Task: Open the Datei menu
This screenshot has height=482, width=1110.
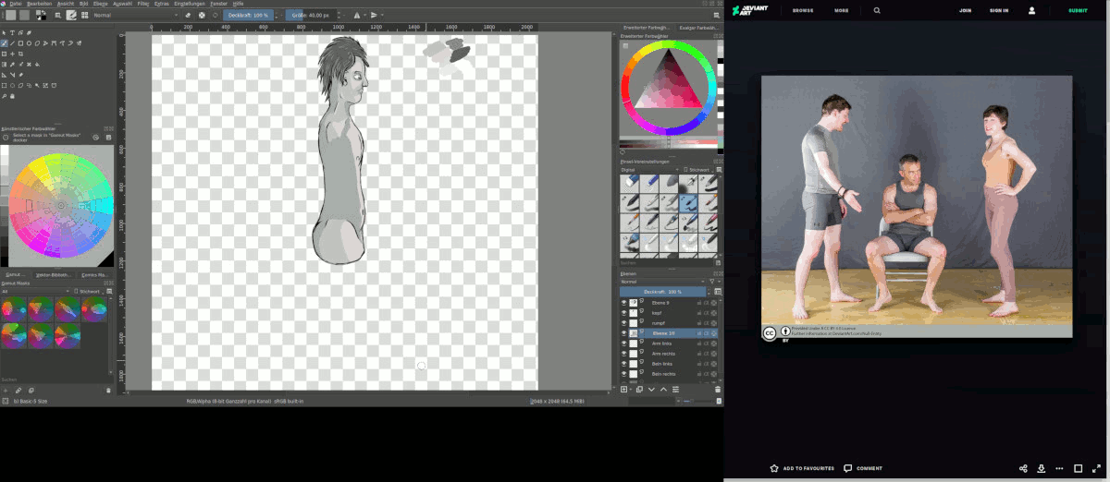Action: [x=16, y=4]
